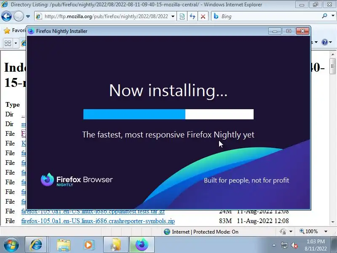Click the ftp.mozilla.org address bar
The height and width of the screenshot is (253, 337).
[105, 16]
